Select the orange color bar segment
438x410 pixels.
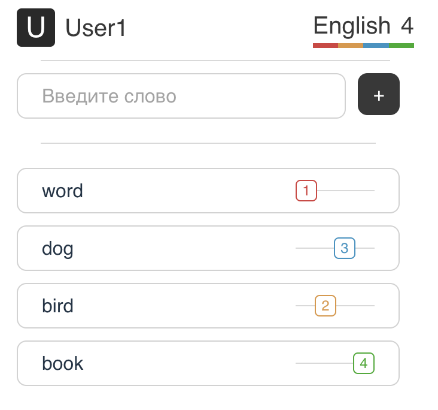[x=351, y=46]
